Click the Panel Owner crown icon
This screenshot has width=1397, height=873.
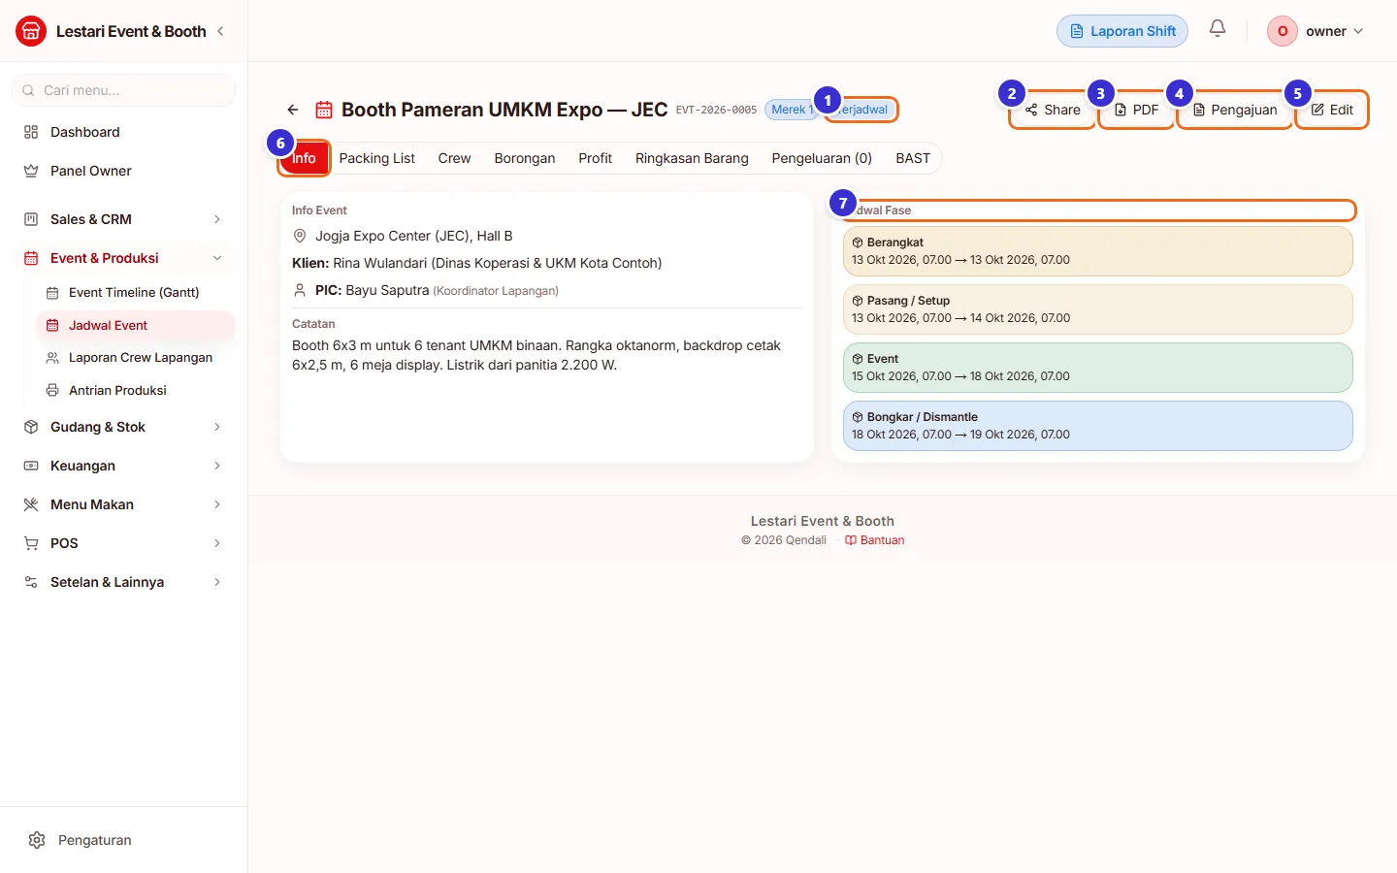pos(31,171)
